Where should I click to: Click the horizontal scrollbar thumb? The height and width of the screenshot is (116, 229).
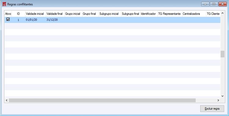pyautogui.click(x=102, y=100)
